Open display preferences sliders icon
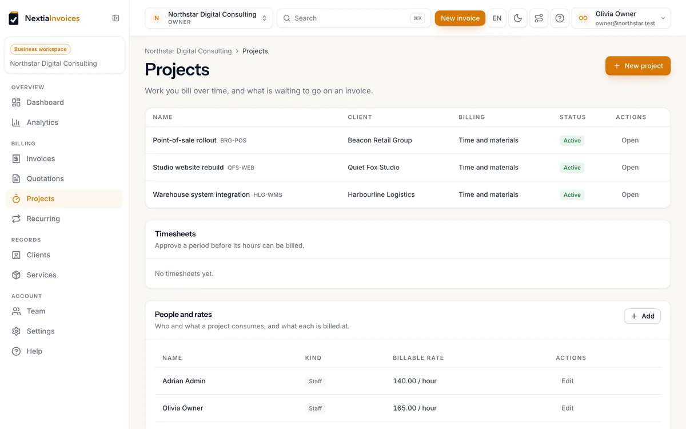 click(x=539, y=18)
